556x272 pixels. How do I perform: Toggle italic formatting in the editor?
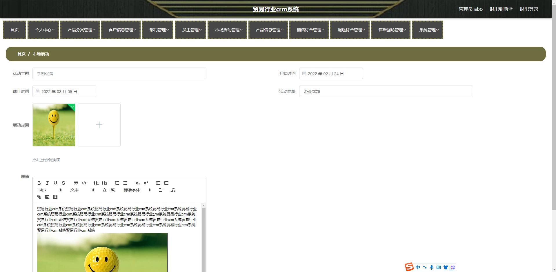47,183
